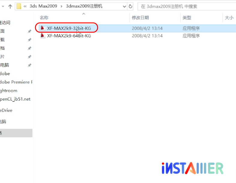Click 应用程序 type in the 64bit row
Screen dimensions: 236x183
pyautogui.click(x=191, y=36)
